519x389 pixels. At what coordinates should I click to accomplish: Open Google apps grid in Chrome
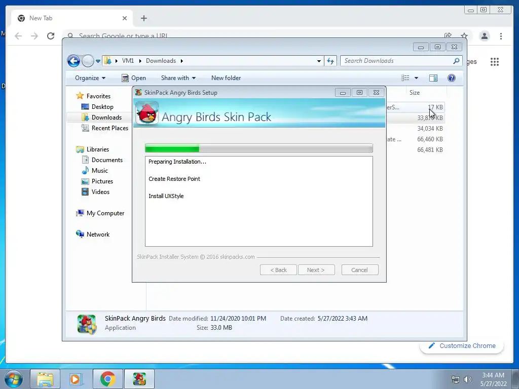tap(495, 61)
